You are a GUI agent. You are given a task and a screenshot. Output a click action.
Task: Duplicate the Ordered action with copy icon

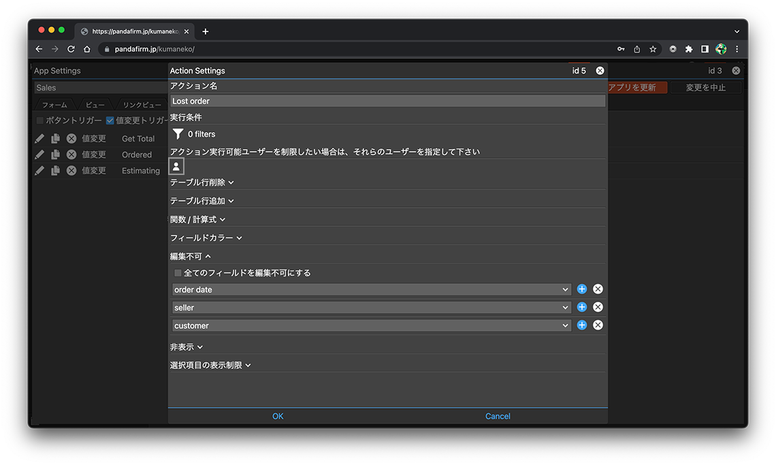(x=55, y=155)
